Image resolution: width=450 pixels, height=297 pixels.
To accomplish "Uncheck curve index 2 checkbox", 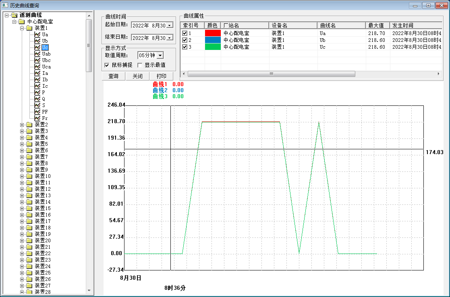I will point(185,40).
